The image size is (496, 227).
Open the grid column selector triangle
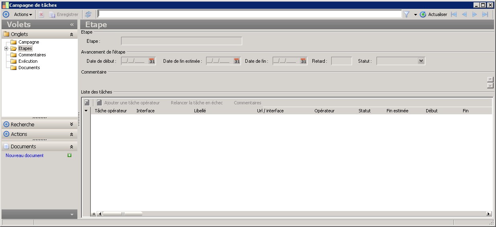coord(86,111)
